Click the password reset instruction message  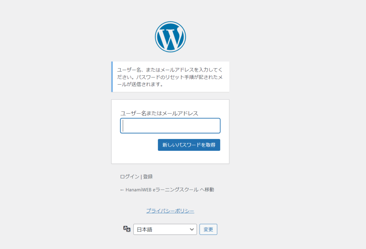point(170,77)
